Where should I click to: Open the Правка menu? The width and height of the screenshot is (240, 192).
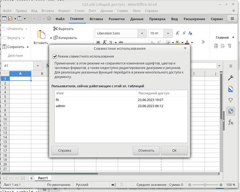pos(21,11)
